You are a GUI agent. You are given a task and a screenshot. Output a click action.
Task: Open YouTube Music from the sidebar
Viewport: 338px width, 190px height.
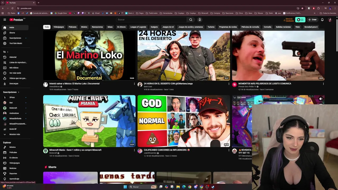point(15,43)
